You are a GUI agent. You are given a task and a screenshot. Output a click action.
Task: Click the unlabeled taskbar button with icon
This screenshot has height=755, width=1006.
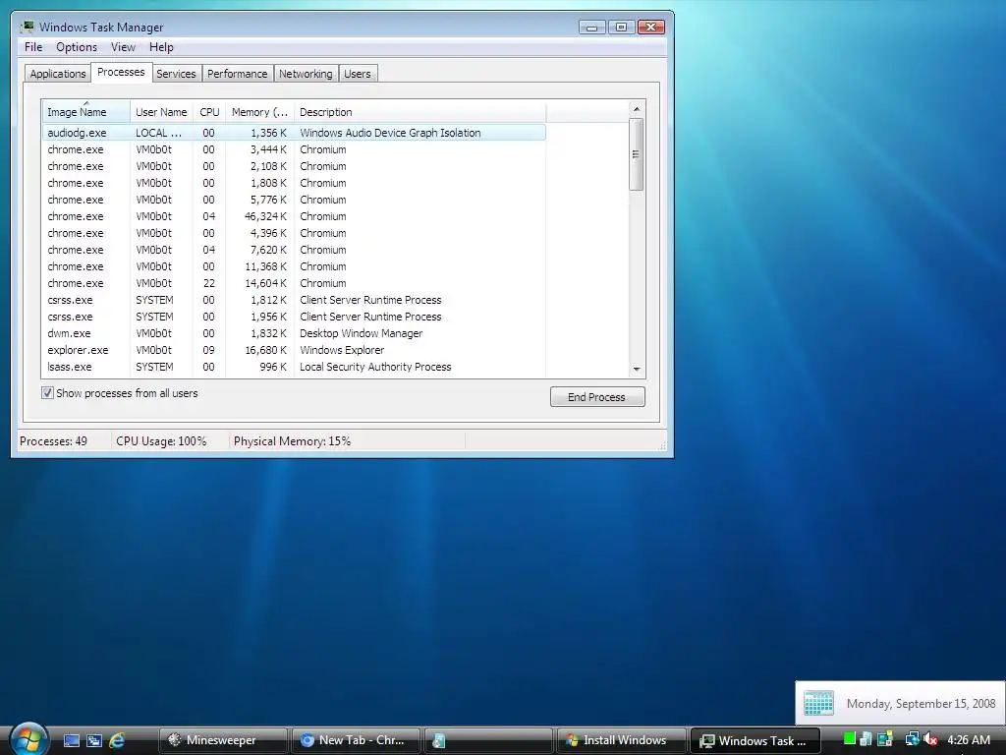pyautogui.click(x=489, y=740)
